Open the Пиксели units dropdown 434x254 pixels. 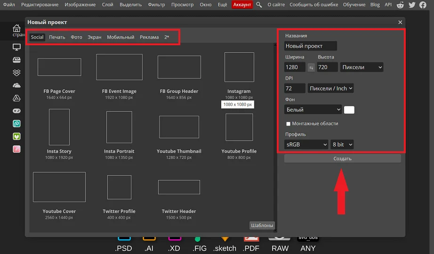pyautogui.click(x=362, y=67)
